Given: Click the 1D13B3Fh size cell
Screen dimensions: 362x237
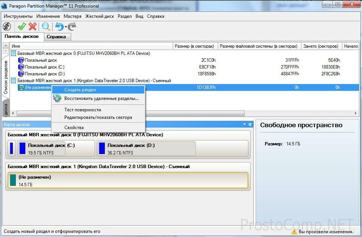Looking at the screenshot, I should pyautogui.click(x=206, y=87).
